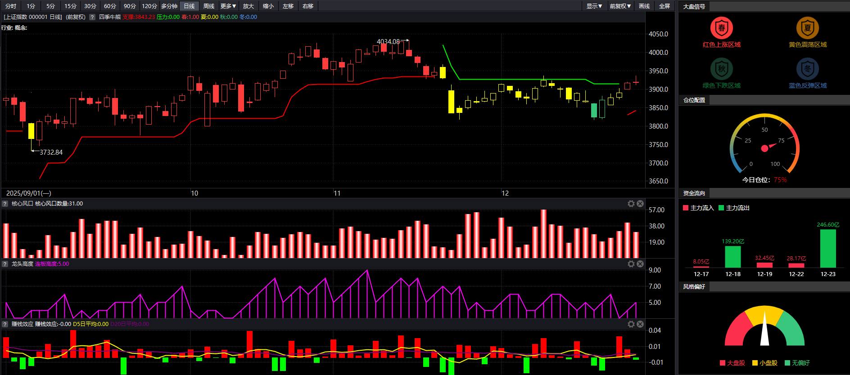850x375 pixels.
Task: Click the 黄色震荡区域 label
Action: click(x=808, y=45)
